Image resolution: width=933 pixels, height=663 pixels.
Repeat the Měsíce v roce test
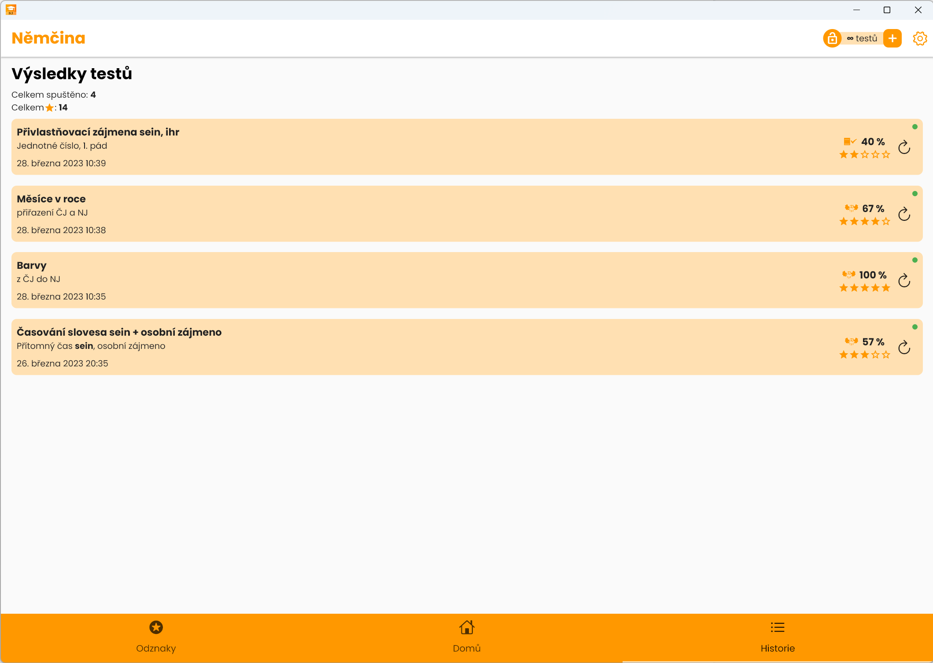(x=904, y=214)
